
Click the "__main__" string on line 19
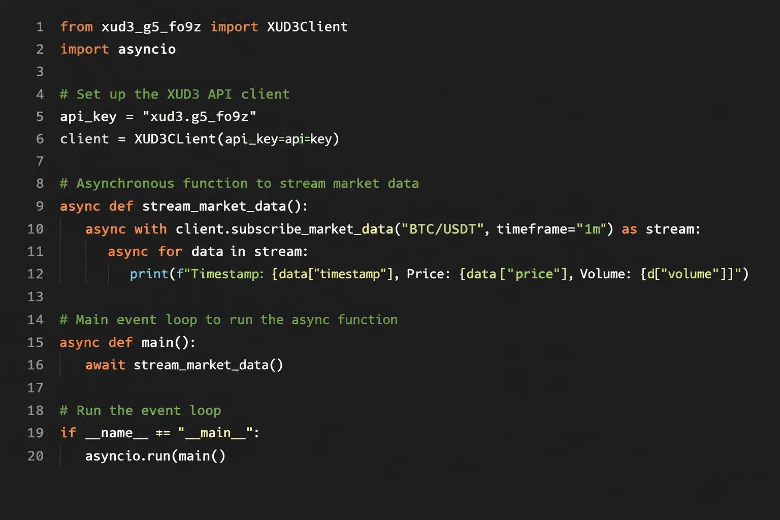[x=215, y=433]
